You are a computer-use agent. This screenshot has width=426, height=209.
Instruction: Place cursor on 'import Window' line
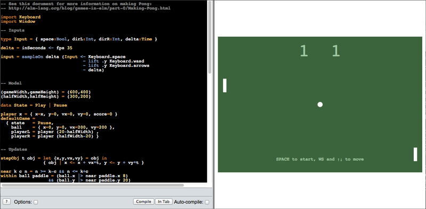click(18, 21)
